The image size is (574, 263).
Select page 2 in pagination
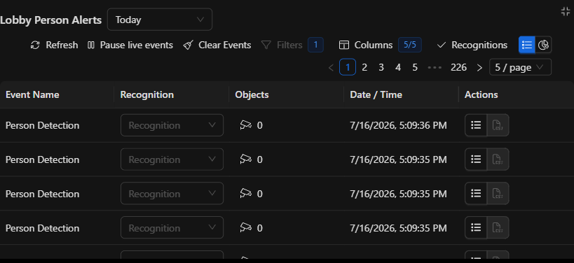point(364,68)
